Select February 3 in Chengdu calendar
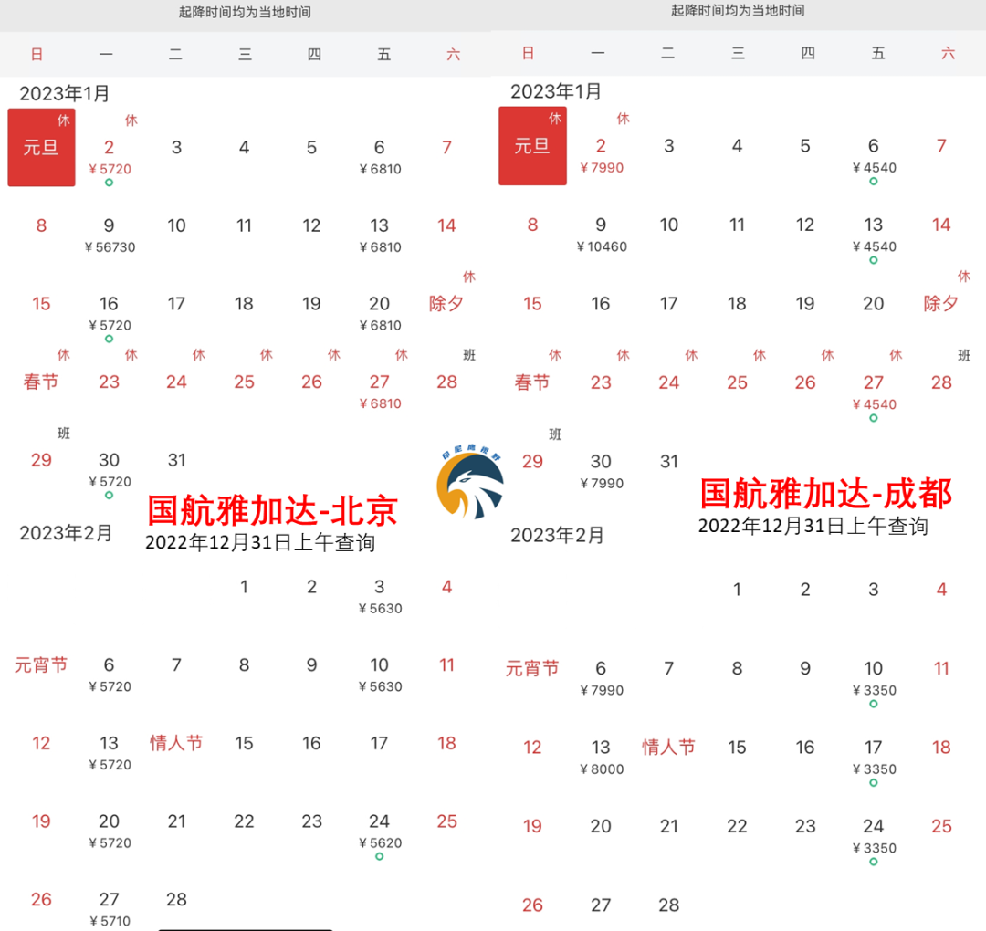 874,590
